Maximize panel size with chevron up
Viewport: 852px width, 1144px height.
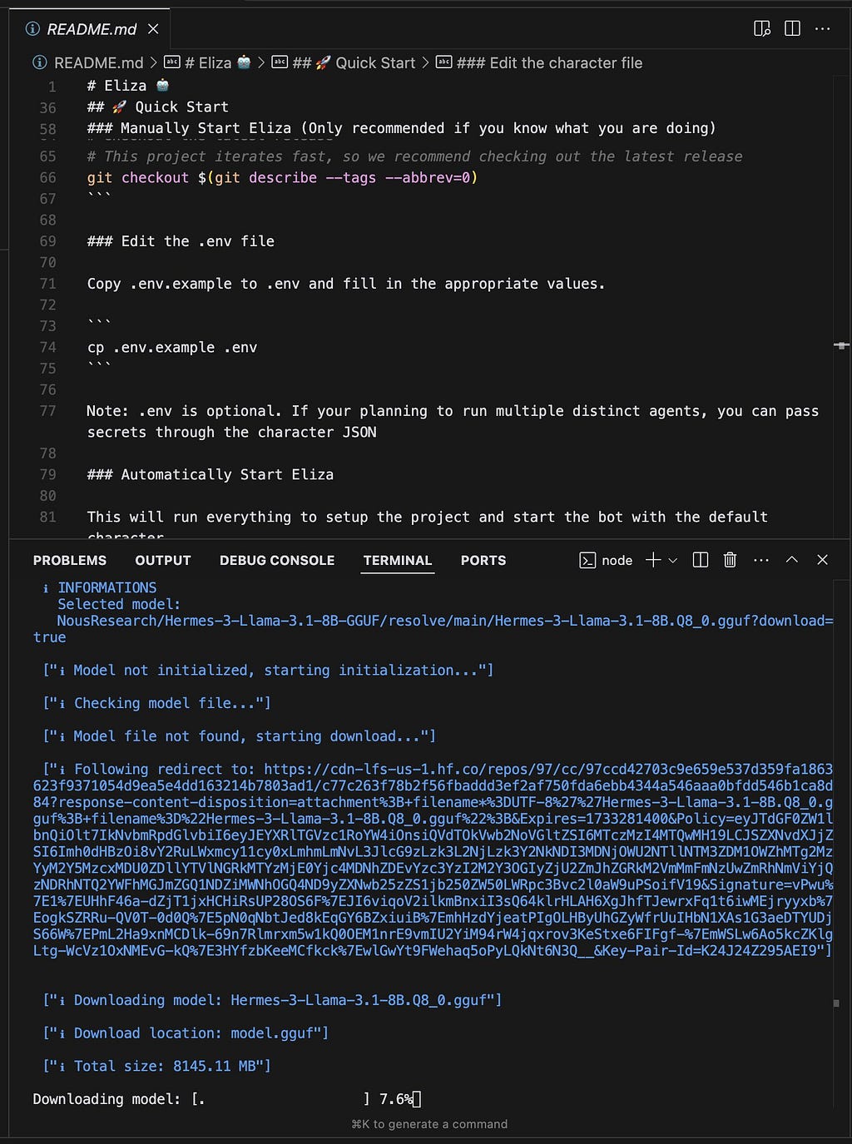792,560
